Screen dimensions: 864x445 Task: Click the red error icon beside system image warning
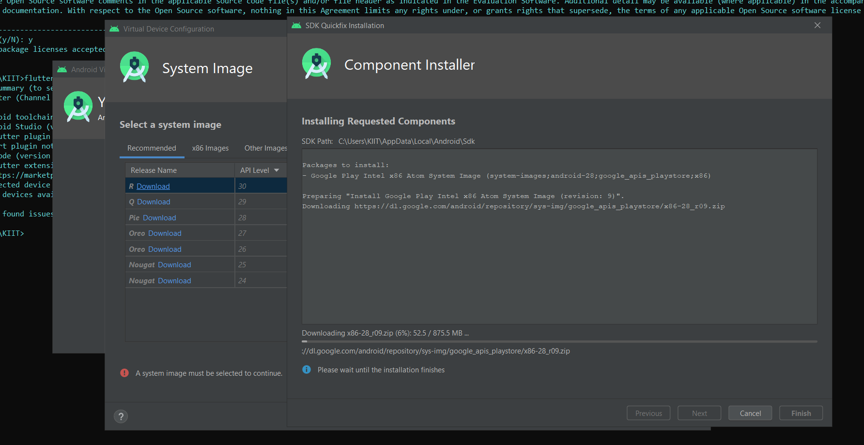click(124, 373)
